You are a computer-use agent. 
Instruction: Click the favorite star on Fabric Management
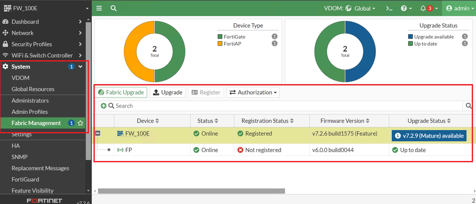[x=81, y=123]
